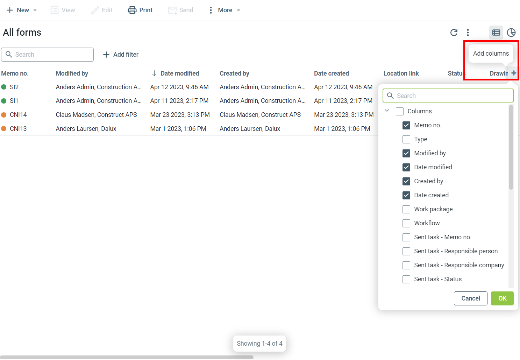Sort by the Date modified column header

pyautogui.click(x=179, y=73)
